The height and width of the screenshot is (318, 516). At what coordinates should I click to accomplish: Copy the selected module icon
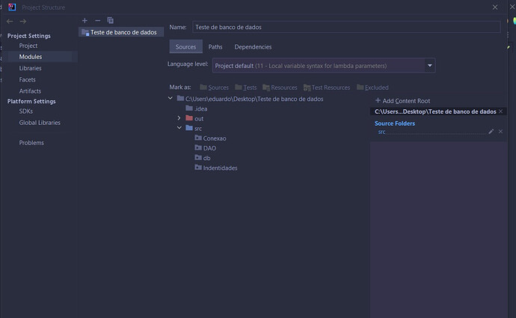coord(110,20)
